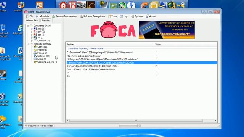Select the Unknown (18) documents node
The height and width of the screenshot is (137, 244).
click(44, 41)
